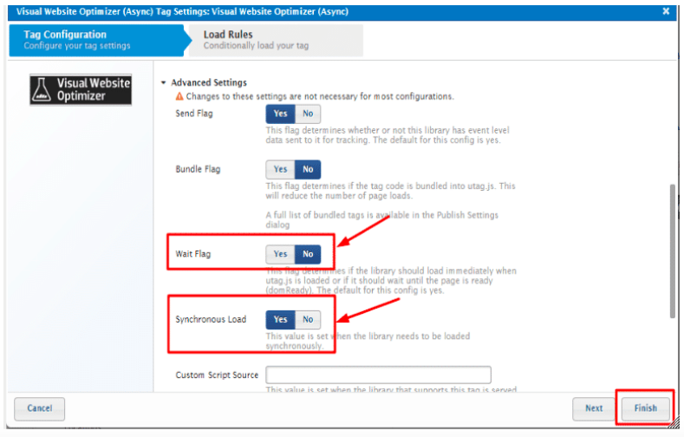Click the warning triangle icon
Screen dimensions: 684x437
(179, 96)
